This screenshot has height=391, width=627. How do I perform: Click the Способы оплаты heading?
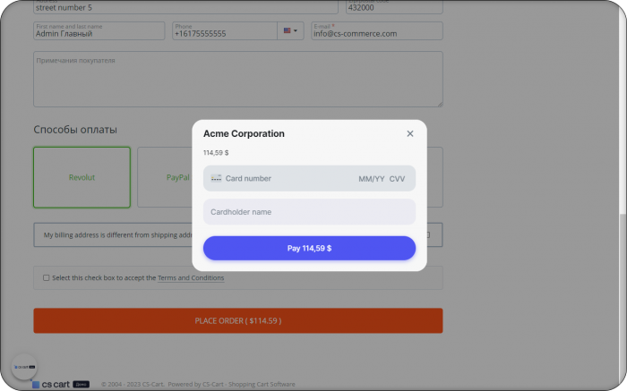[75, 130]
